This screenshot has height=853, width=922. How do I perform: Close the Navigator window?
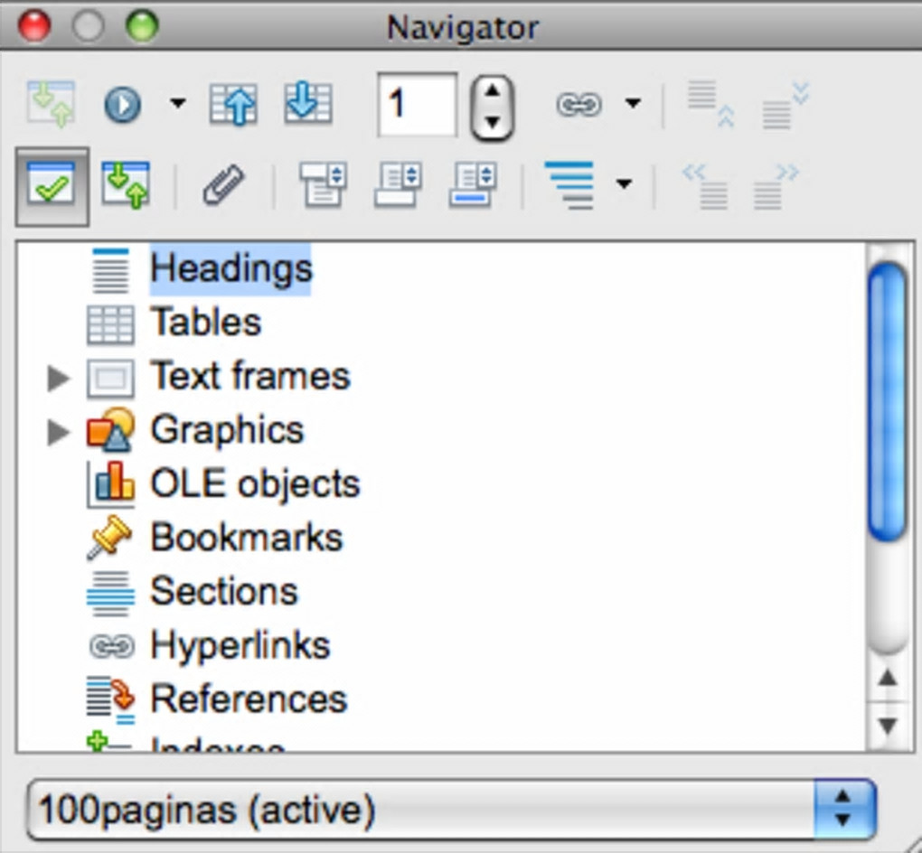point(34,26)
